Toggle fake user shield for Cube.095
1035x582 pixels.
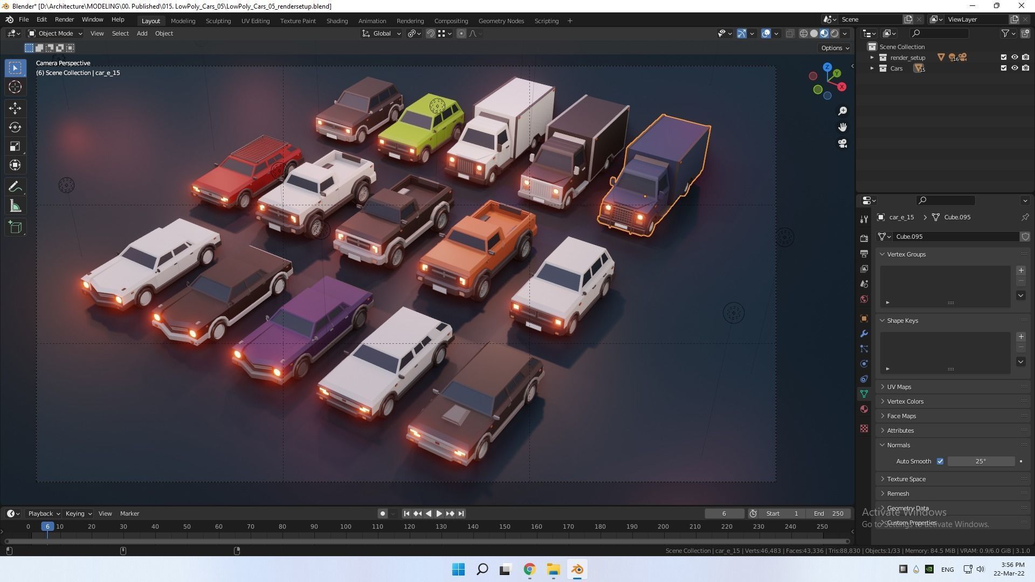(x=1025, y=237)
